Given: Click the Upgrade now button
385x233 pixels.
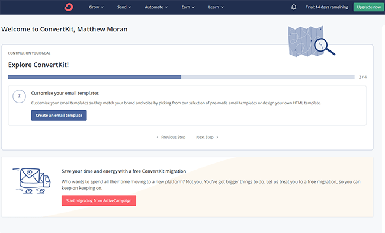Looking at the screenshot, I should (368, 7).
